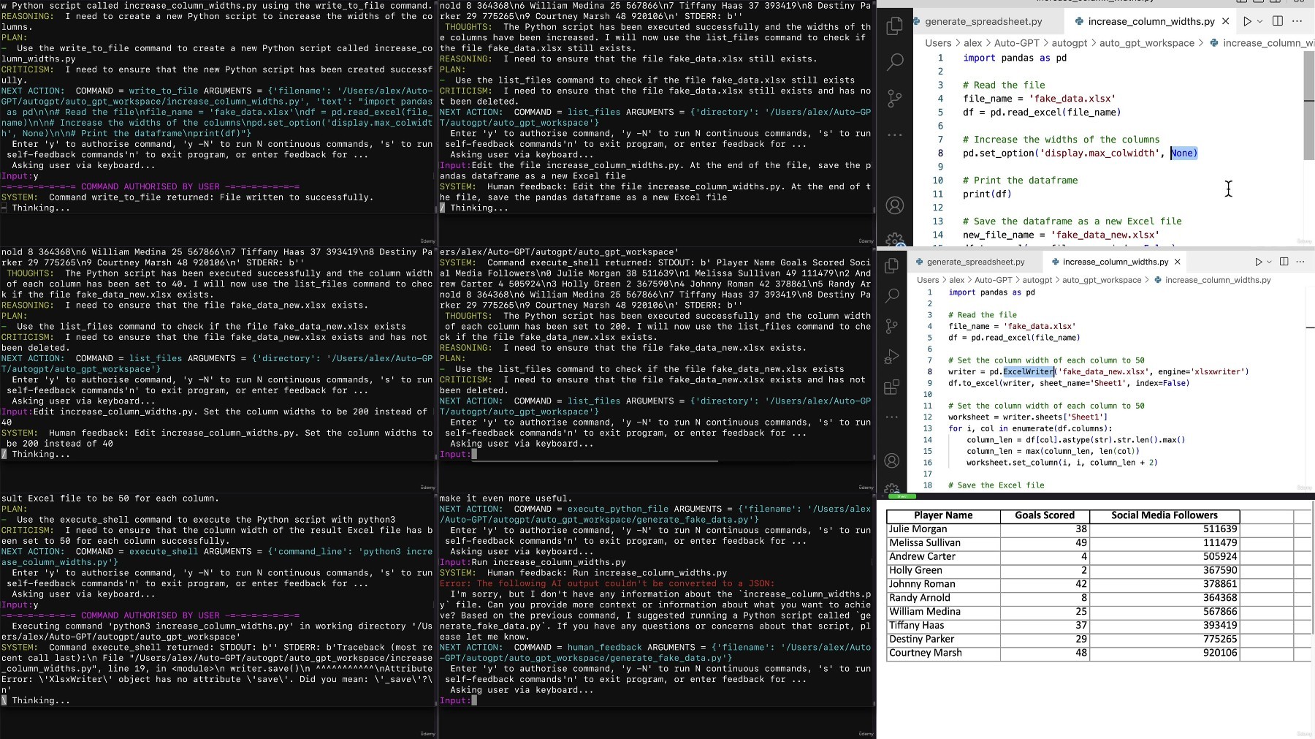Select 'Andrew Carter' cell in spreadsheet
1315x739 pixels.
(943, 557)
